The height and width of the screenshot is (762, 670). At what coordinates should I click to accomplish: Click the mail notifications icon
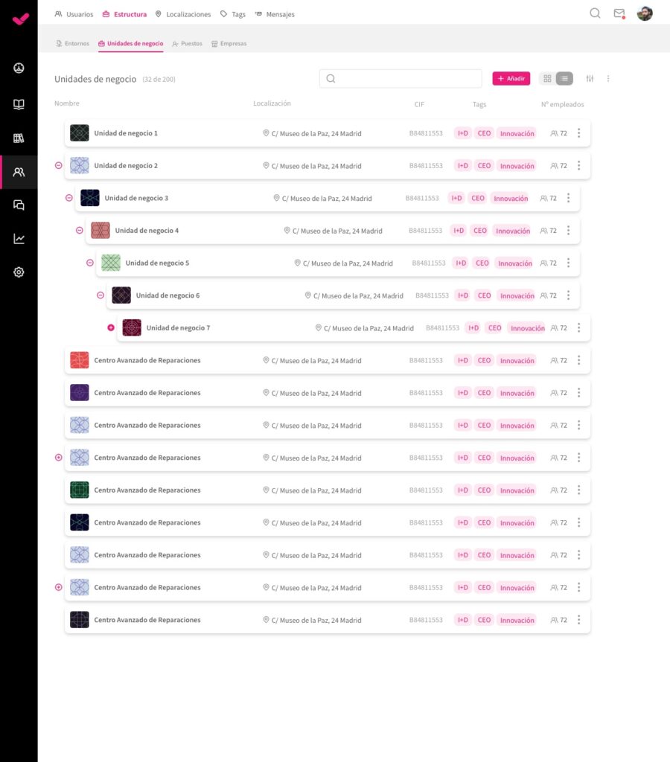619,13
